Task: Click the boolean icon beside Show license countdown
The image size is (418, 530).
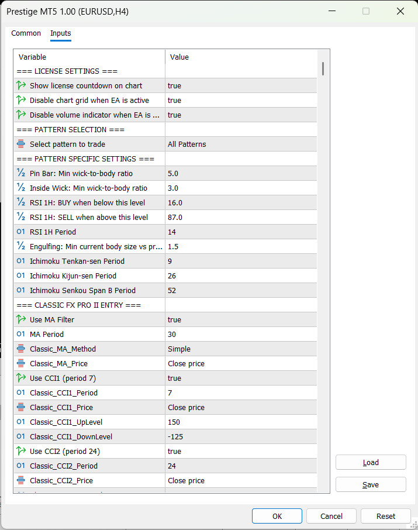Action: (21, 85)
